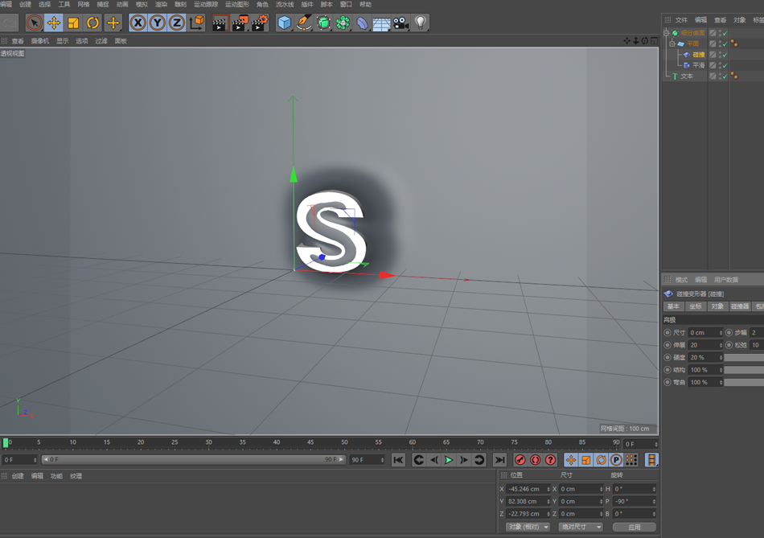Toggle autokeying red button
The height and width of the screenshot is (538, 764).
[x=535, y=460]
